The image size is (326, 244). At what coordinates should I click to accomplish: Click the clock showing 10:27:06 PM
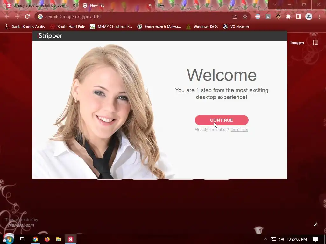(x=297, y=239)
